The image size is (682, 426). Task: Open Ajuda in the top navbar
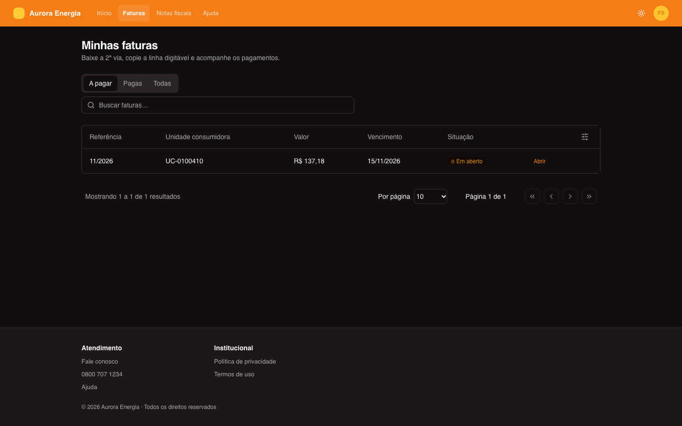211,13
